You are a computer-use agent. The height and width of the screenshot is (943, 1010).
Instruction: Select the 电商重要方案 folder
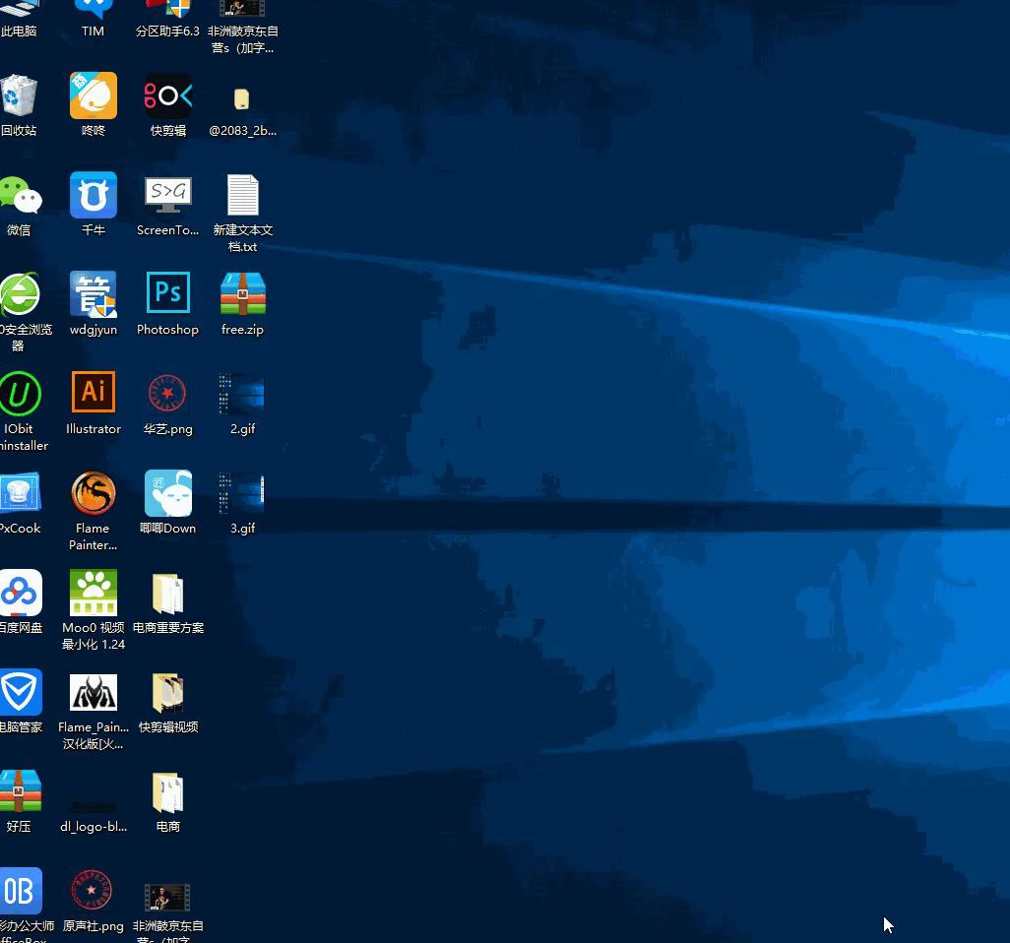coord(167,593)
